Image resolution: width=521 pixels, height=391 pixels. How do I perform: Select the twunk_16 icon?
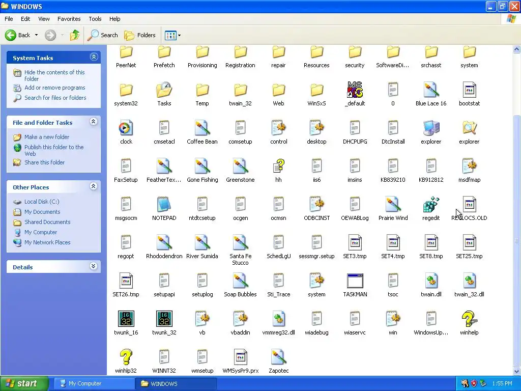pyautogui.click(x=126, y=319)
